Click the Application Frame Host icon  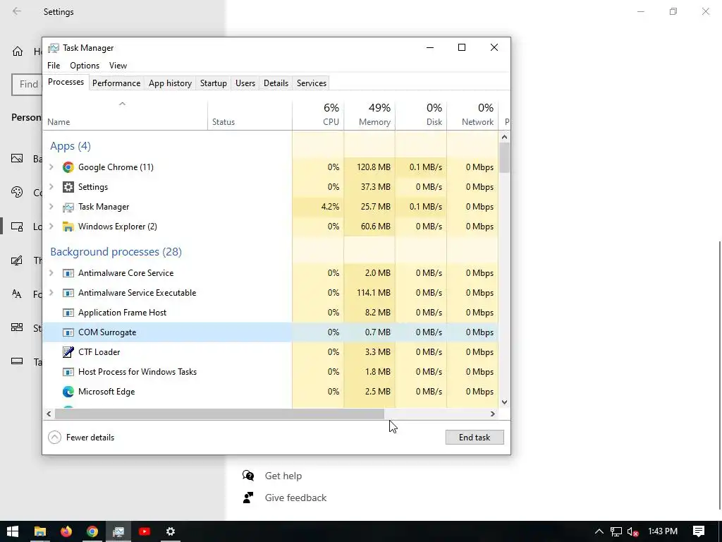point(68,313)
